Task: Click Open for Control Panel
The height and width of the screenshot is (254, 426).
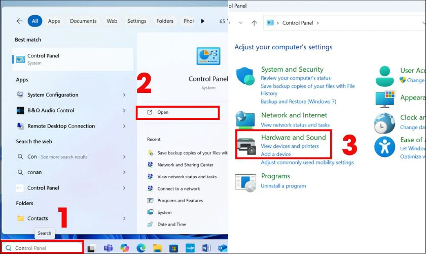Action: [177, 112]
